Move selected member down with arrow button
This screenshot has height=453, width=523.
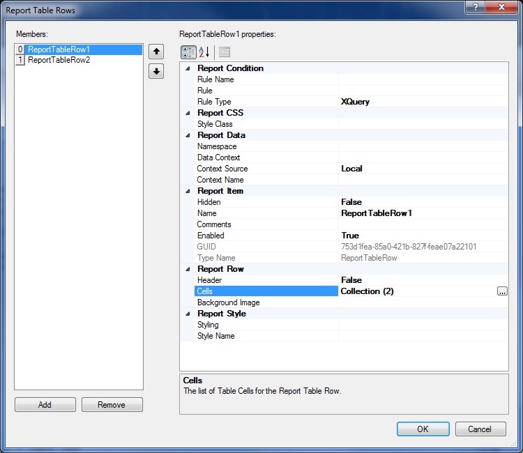(x=156, y=71)
